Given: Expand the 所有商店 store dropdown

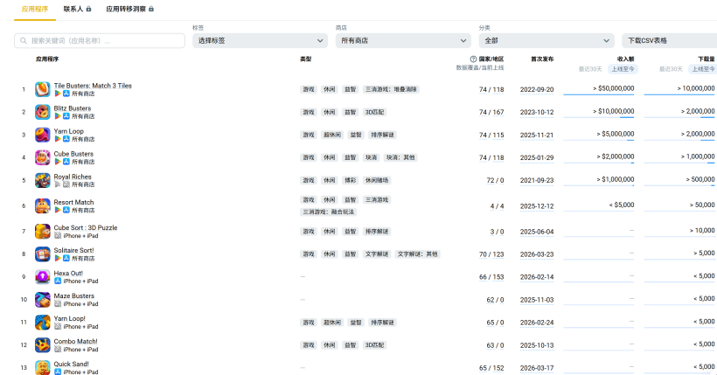Looking at the screenshot, I should [403, 40].
